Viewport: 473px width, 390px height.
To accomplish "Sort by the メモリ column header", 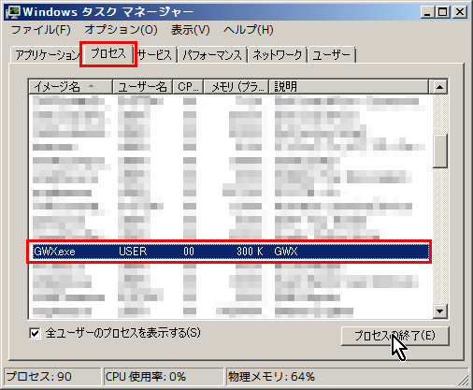I will (x=236, y=87).
